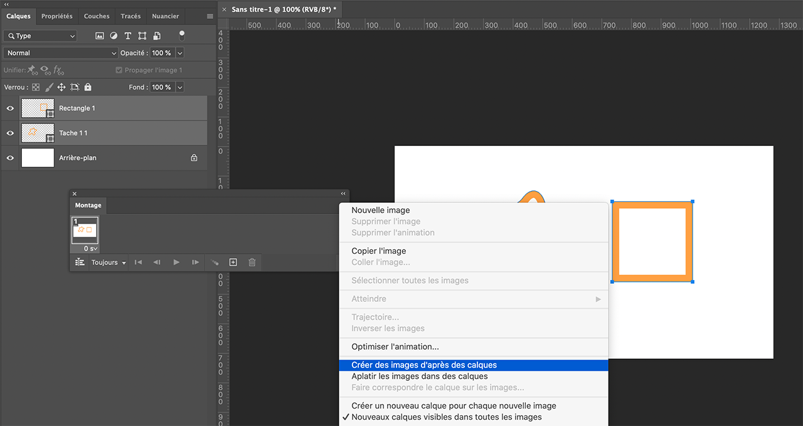Filter layers by shape layers icon
Viewport: 803px width, 426px height.
pyautogui.click(x=142, y=36)
